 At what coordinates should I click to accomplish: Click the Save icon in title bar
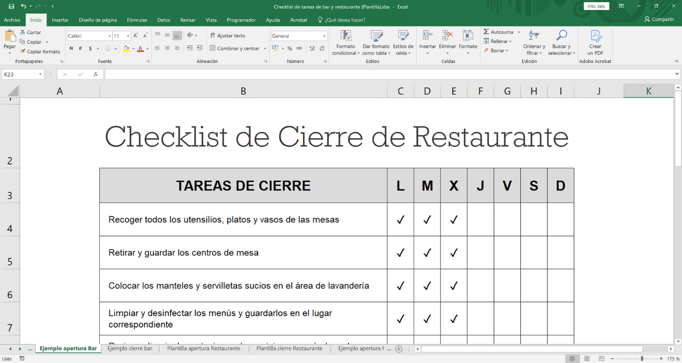click(x=11, y=6)
